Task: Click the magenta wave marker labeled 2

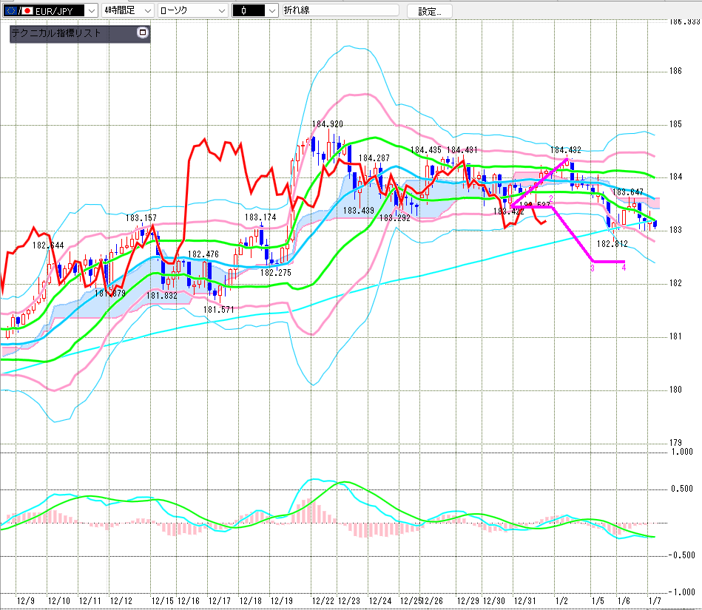Action: click(551, 199)
